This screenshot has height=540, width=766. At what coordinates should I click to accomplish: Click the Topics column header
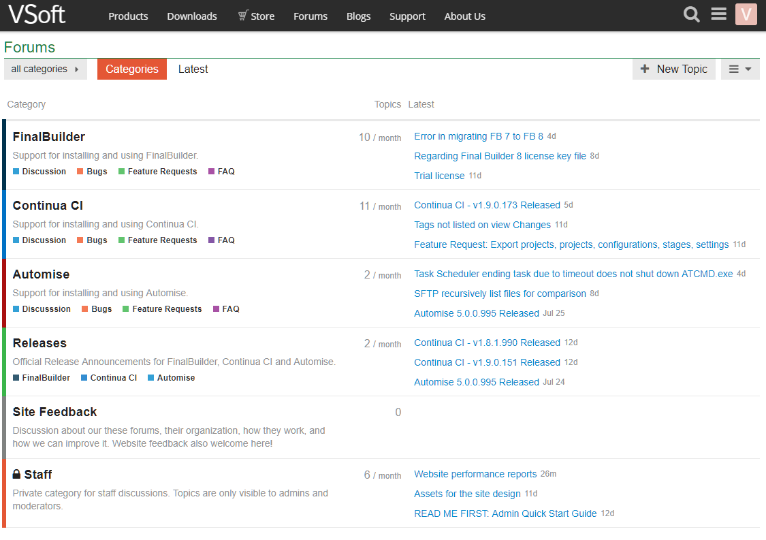coord(387,104)
